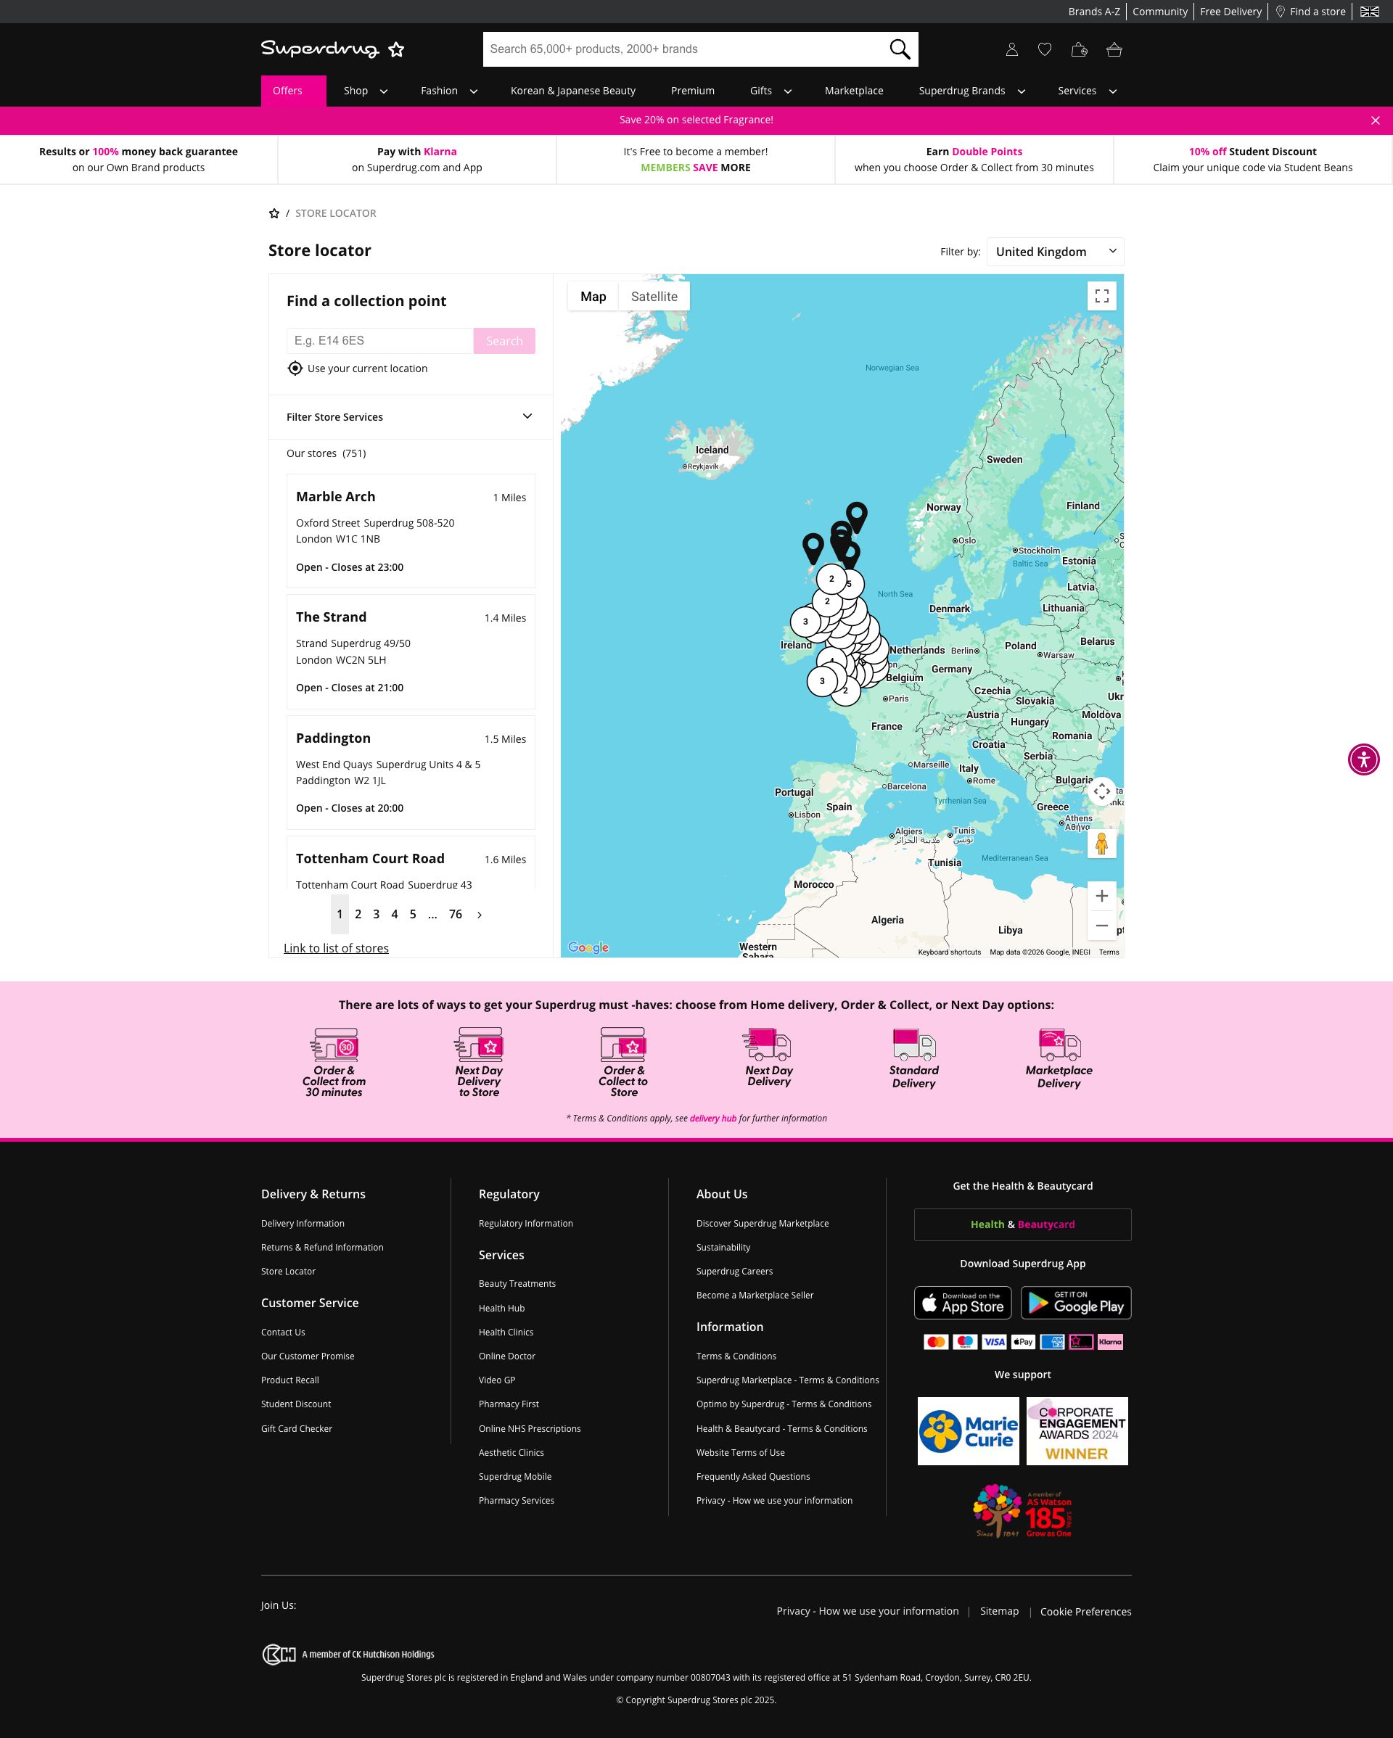Screen dimensions: 1393x1738
Task: Click the Link to list of stores
Action: point(336,948)
